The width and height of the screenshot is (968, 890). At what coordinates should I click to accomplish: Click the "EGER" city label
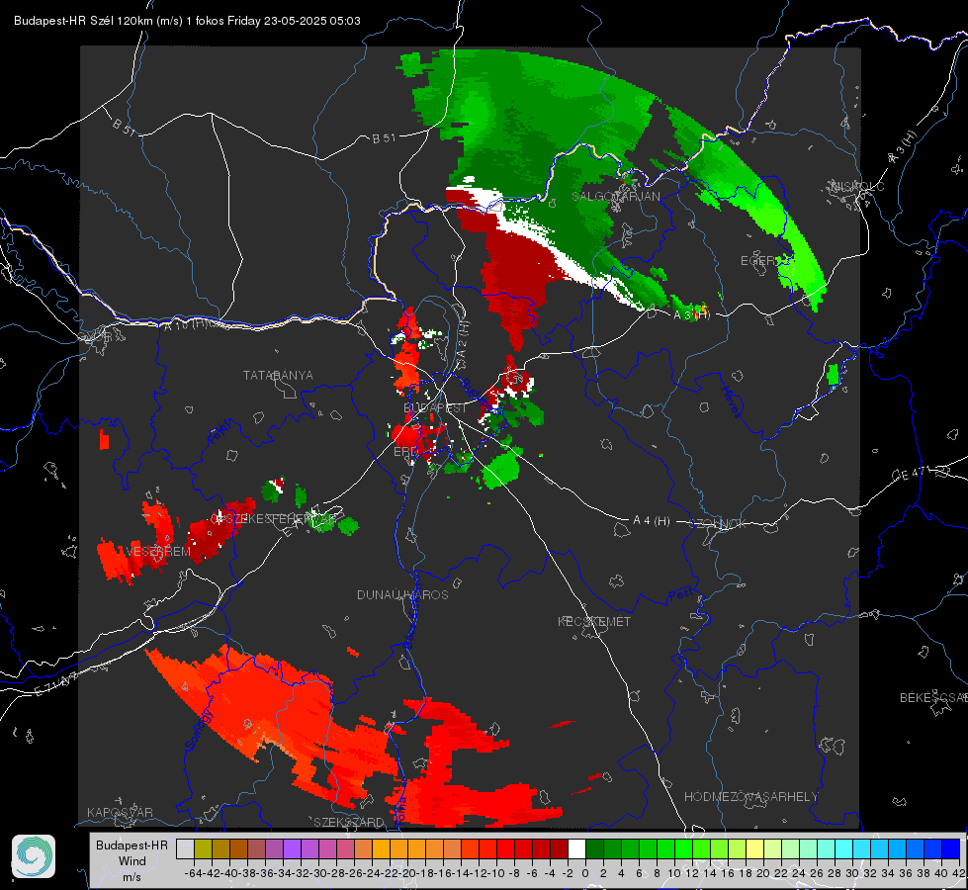coord(758,261)
